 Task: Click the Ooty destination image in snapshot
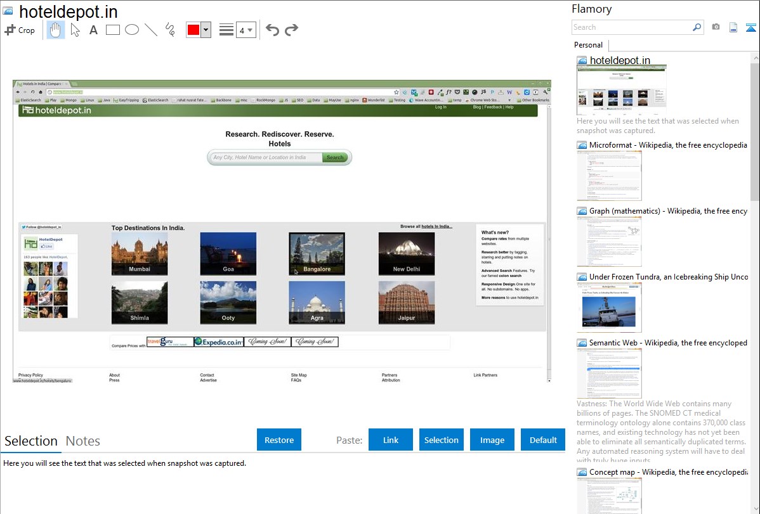228,302
